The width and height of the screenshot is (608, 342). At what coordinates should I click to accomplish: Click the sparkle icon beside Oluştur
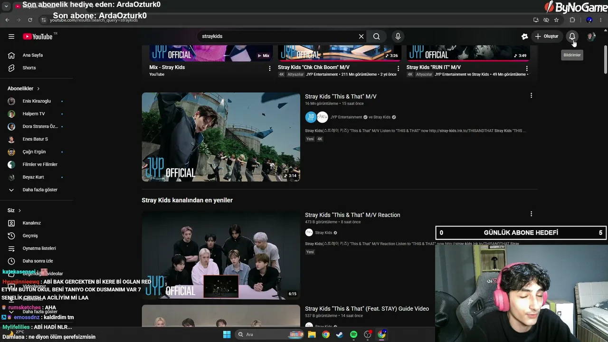click(524, 37)
